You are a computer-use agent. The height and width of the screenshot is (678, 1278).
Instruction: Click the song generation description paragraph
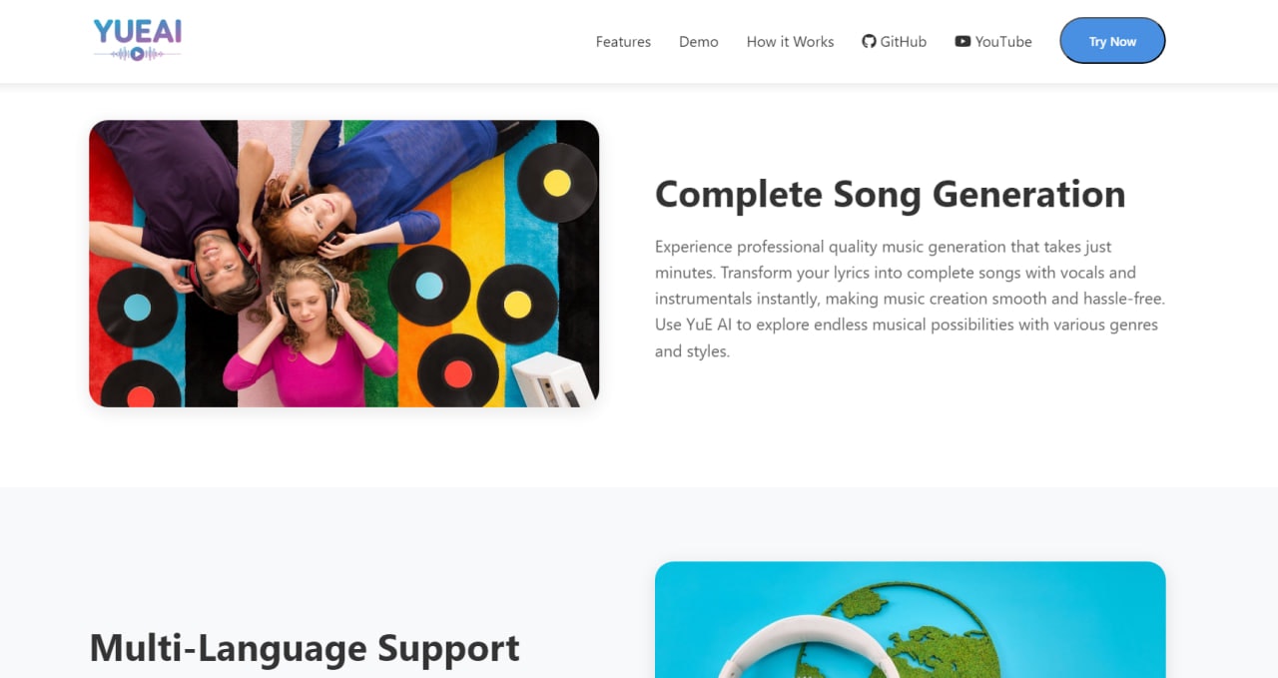click(911, 299)
